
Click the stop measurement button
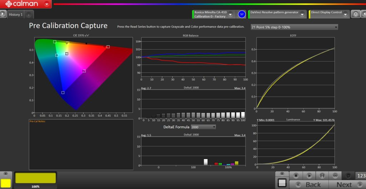tap(296, 176)
